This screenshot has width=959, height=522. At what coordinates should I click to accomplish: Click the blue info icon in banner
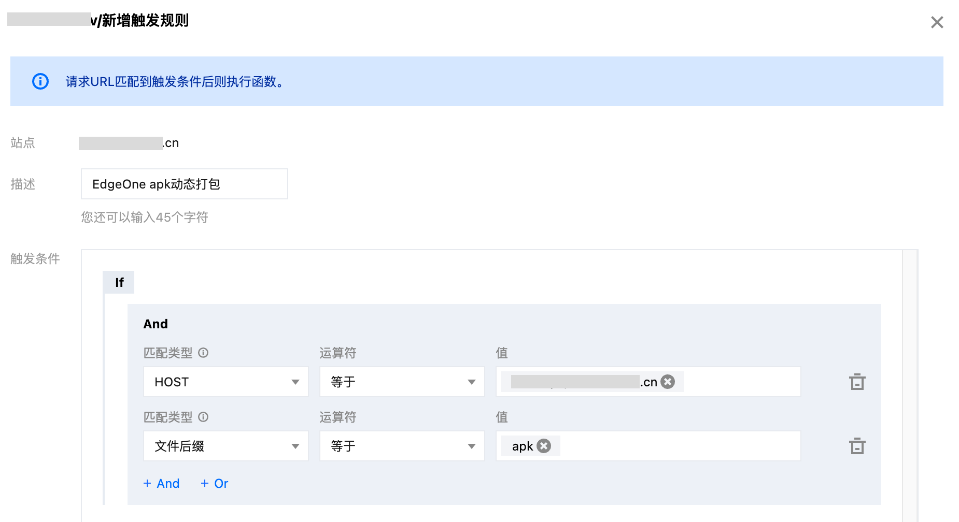tap(40, 81)
